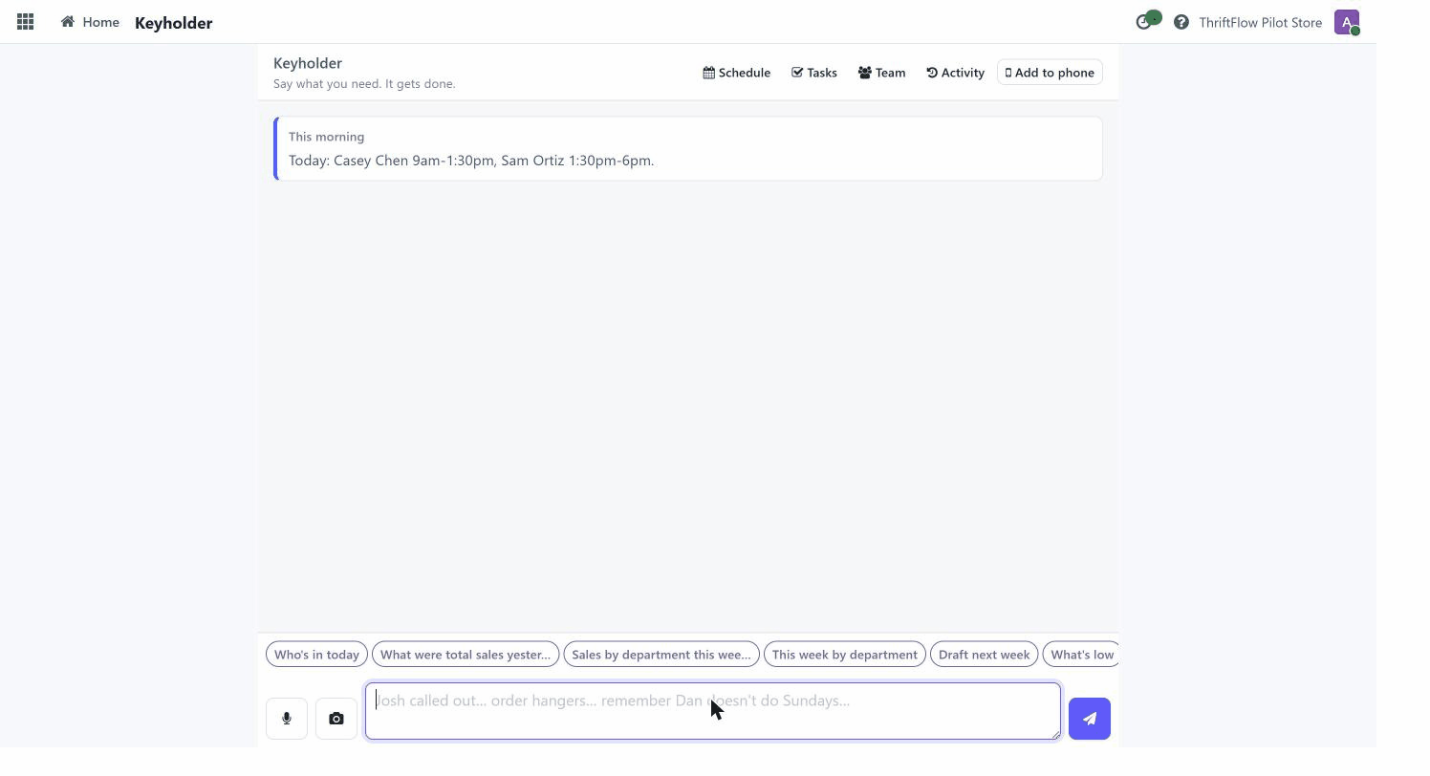Click the Keyholder app title

click(173, 23)
